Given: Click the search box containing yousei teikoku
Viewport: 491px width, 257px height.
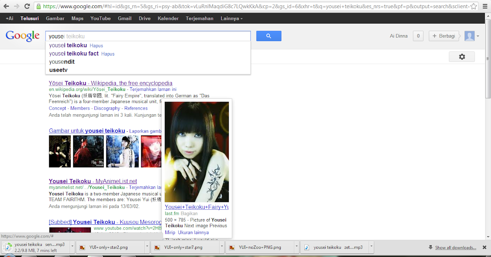Looking at the screenshot, I should point(148,36).
